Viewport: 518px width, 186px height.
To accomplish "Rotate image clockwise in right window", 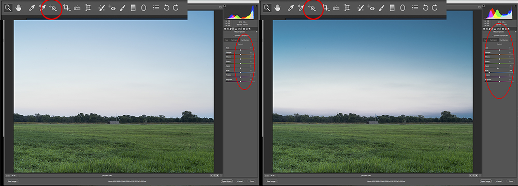I will click(435, 8).
